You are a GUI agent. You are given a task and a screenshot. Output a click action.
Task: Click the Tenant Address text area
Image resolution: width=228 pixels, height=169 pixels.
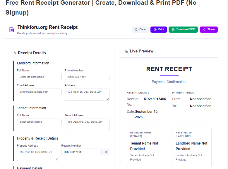pyautogui.click(x=87, y=124)
